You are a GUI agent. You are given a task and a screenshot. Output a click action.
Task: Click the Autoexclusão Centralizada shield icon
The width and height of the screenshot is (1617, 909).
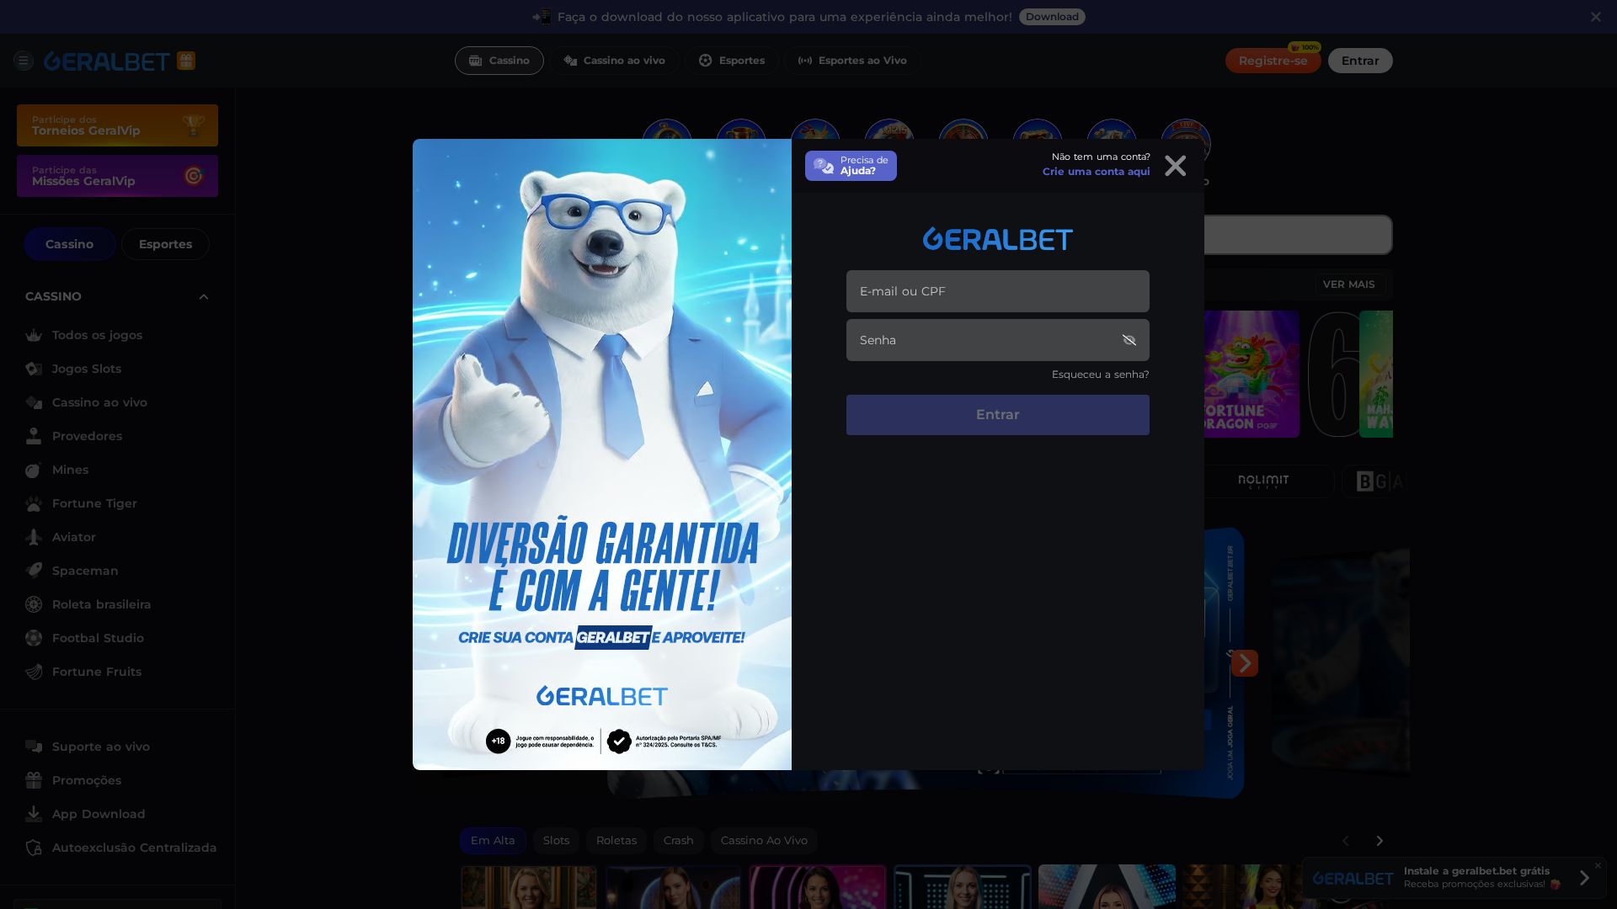pyautogui.click(x=34, y=848)
